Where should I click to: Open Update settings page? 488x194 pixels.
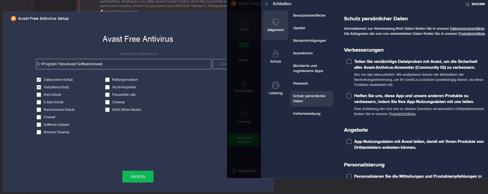click(x=299, y=28)
